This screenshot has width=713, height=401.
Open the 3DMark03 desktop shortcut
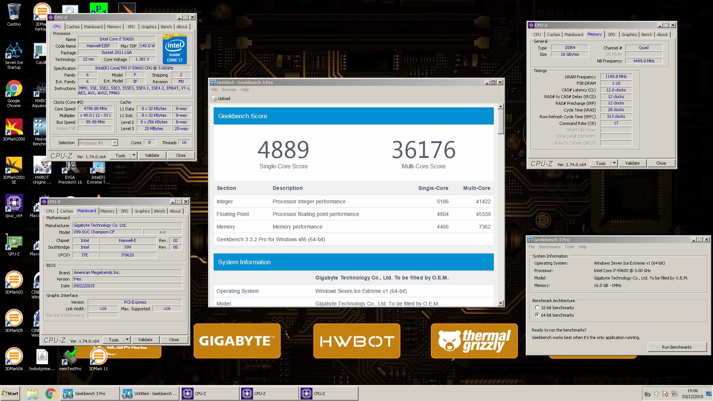[x=14, y=282]
